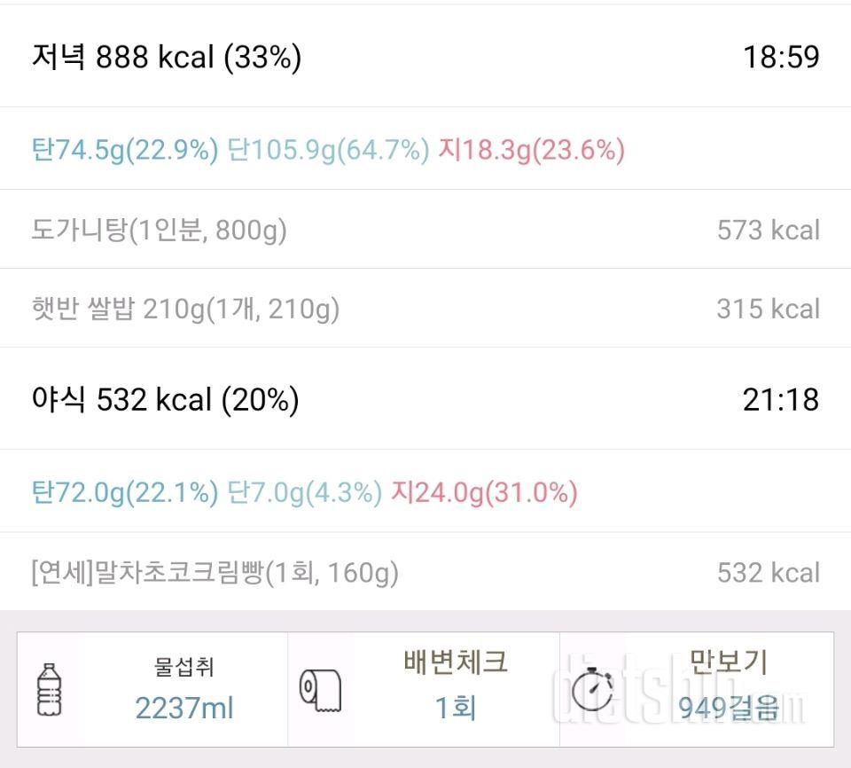Select the 말차초코크림빵 food entry

215,573
